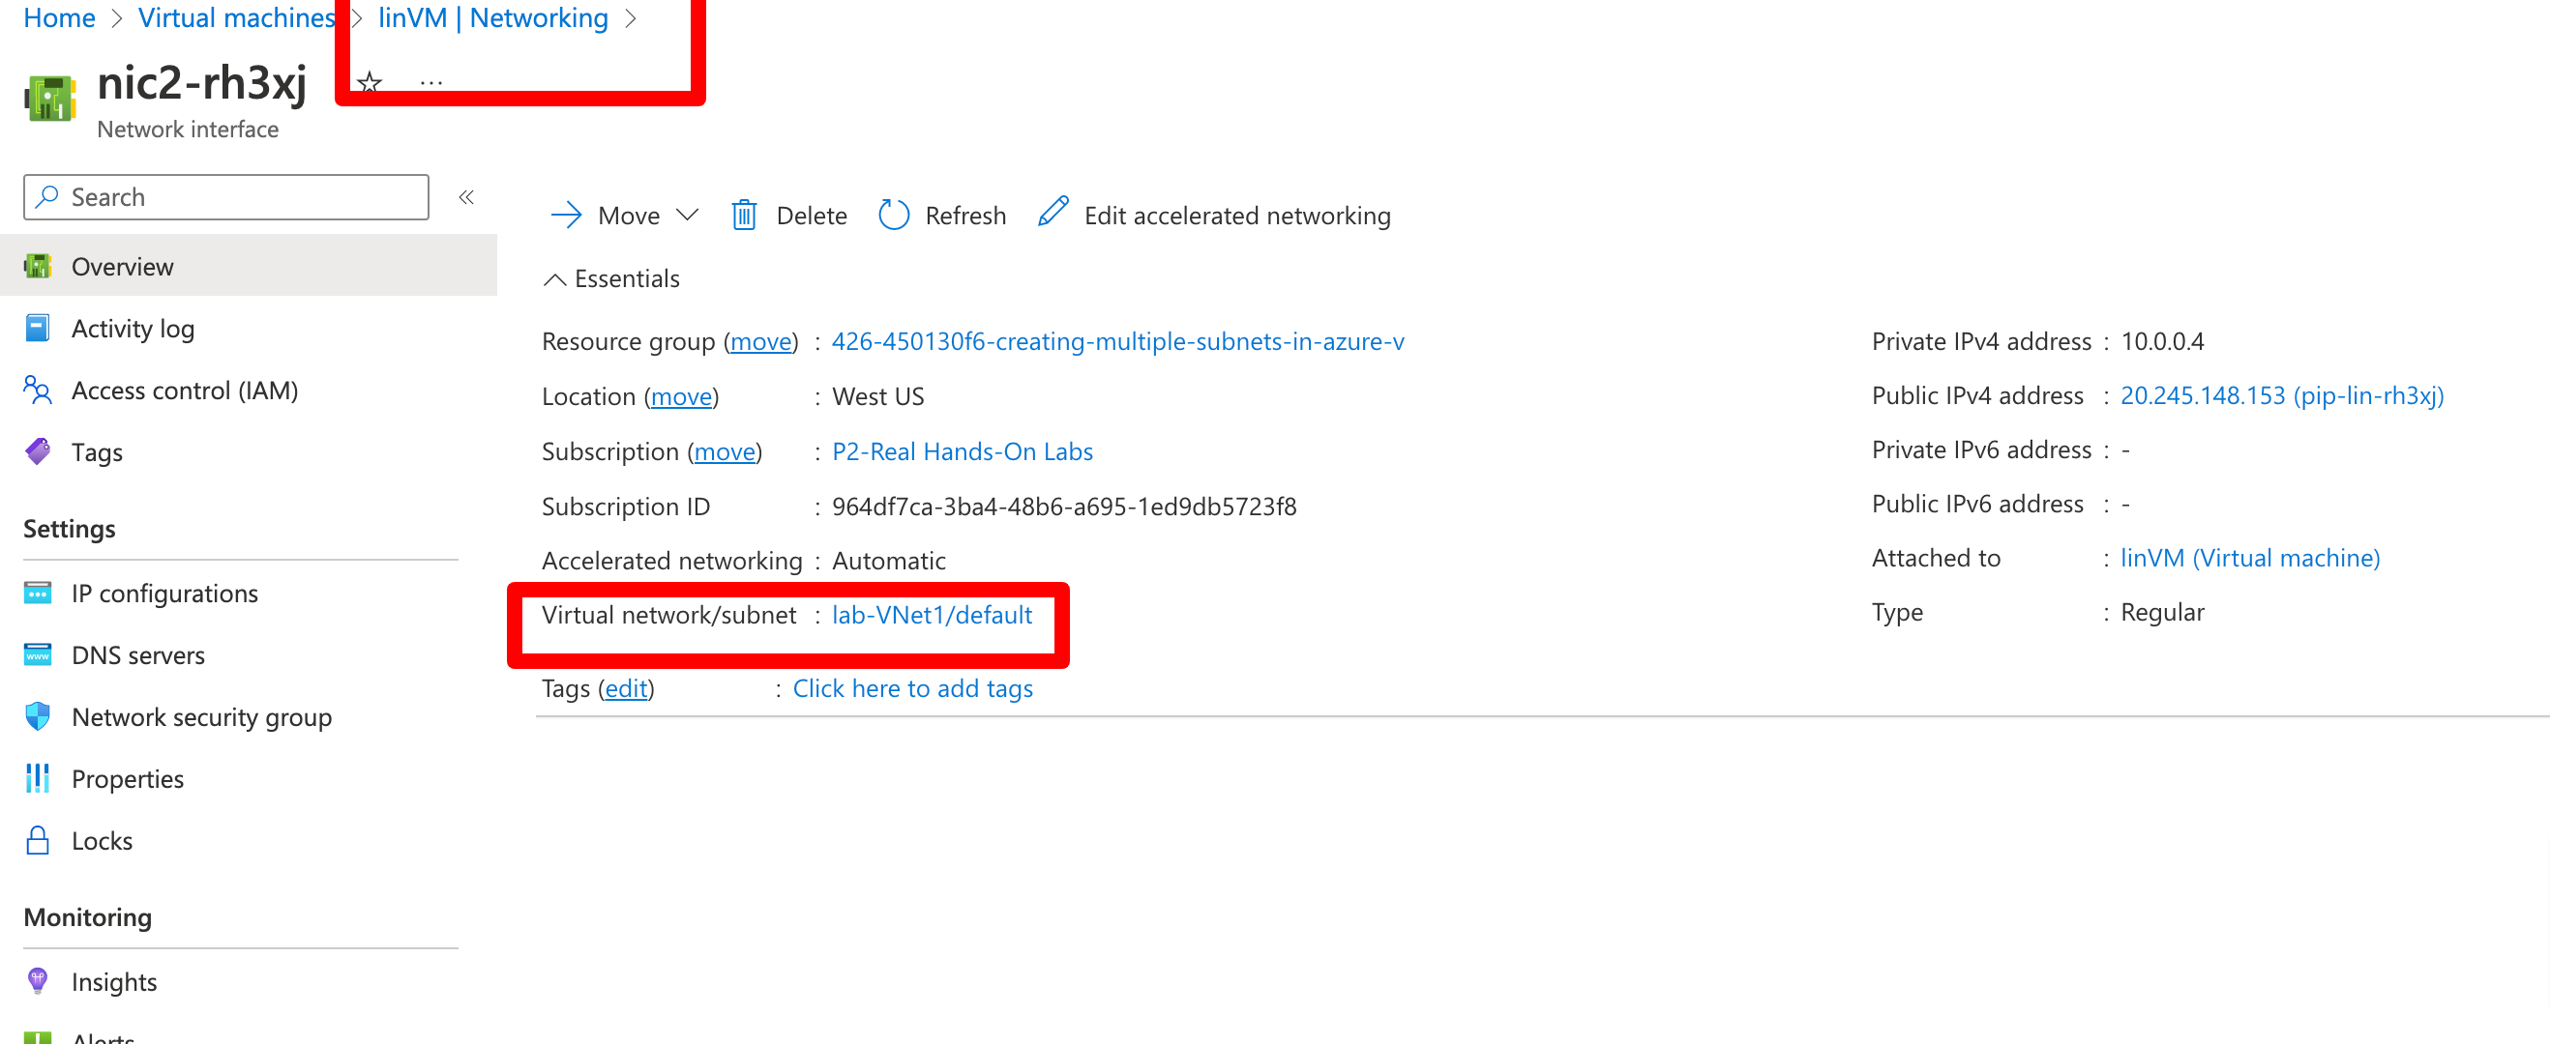Click the search magnifier icon in the sidebar
Viewport: 2550px width, 1044px height.
tap(46, 197)
